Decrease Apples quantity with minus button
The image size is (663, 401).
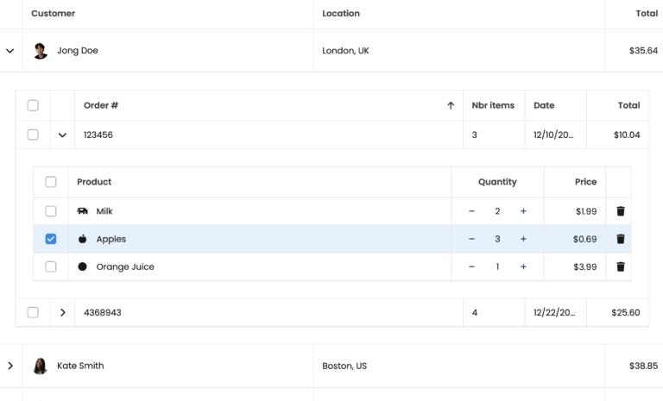[471, 239]
